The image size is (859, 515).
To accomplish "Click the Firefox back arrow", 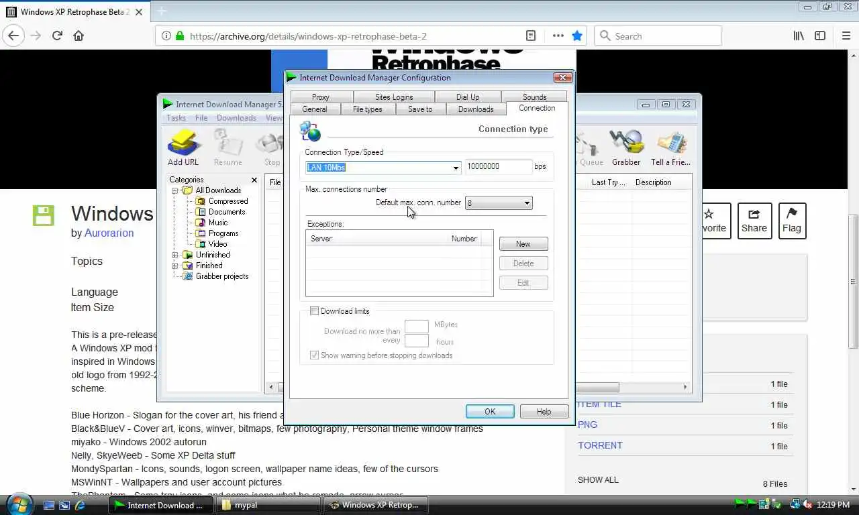I will [13, 36].
